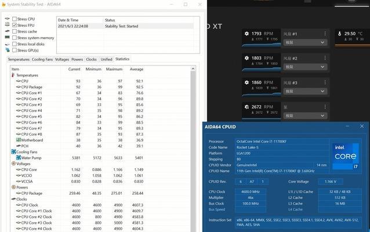Enable the Stress CPU checkbox
Screen dimensions: 370x232
14,19
